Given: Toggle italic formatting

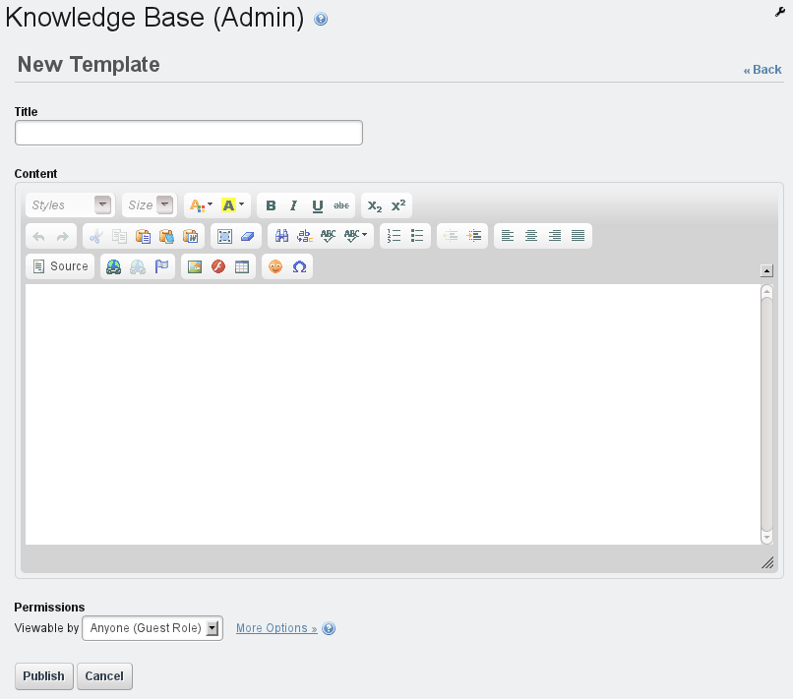Looking at the screenshot, I should pyautogui.click(x=293, y=205).
